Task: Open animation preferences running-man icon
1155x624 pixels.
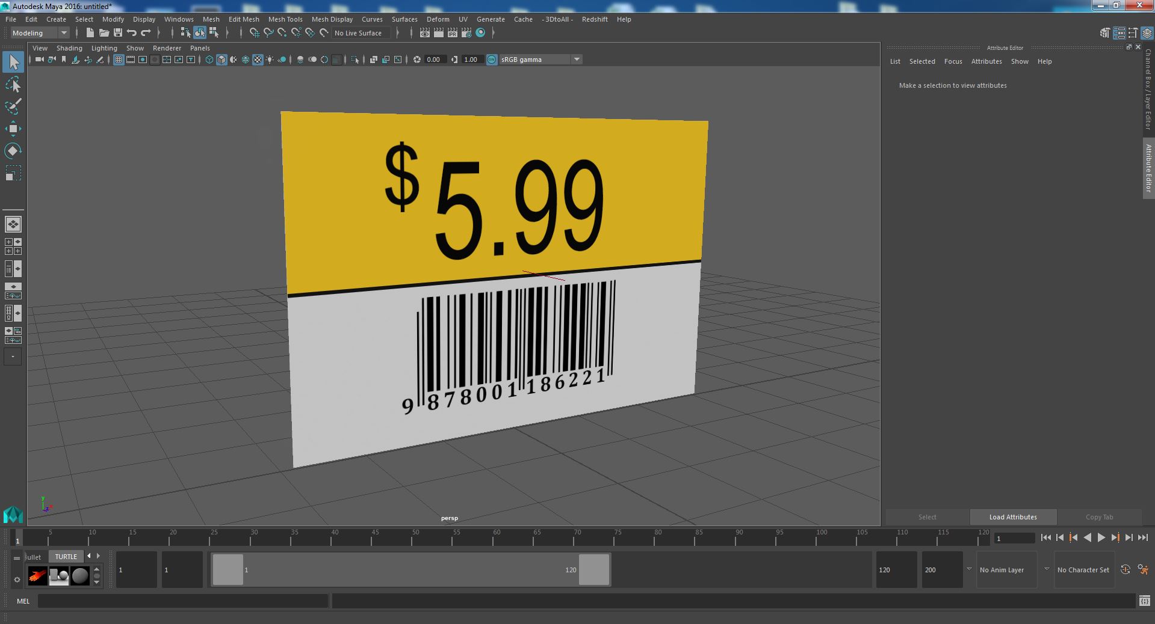Action: coord(1143,569)
